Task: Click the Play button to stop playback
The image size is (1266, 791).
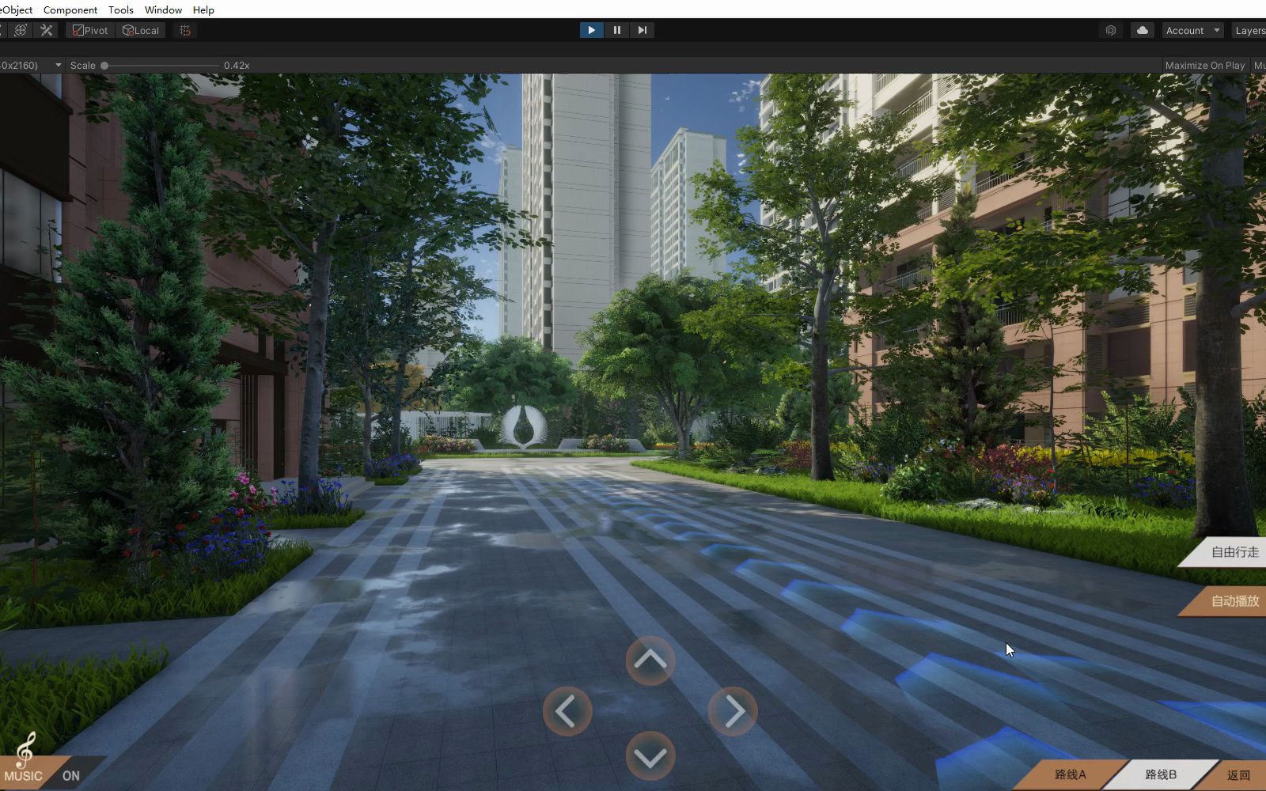Action: tap(591, 29)
